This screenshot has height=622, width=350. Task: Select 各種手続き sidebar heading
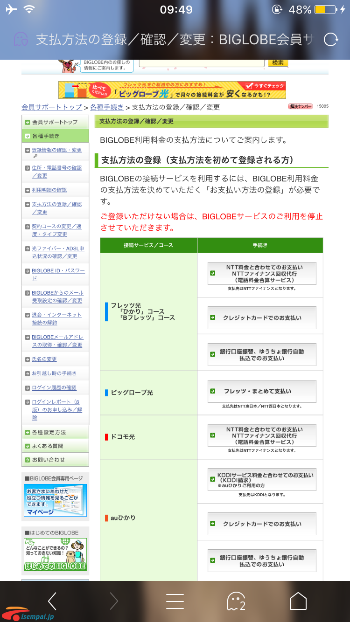coord(55,136)
